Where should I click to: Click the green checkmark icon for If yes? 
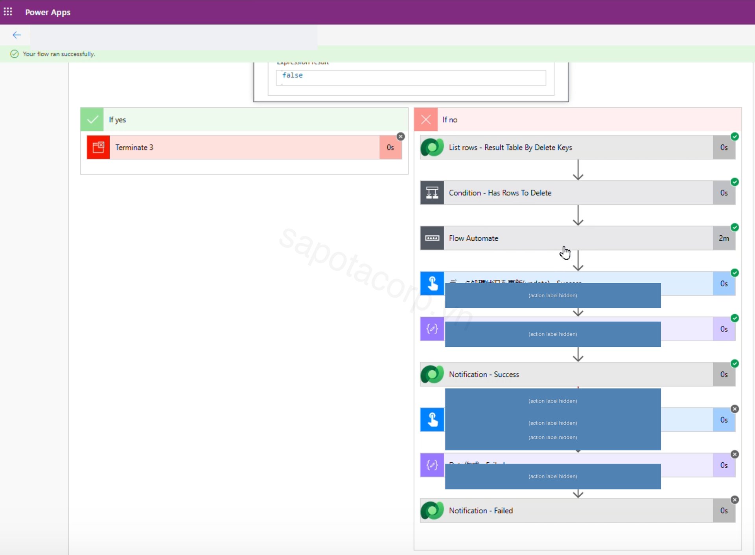click(x=92, y=119)
